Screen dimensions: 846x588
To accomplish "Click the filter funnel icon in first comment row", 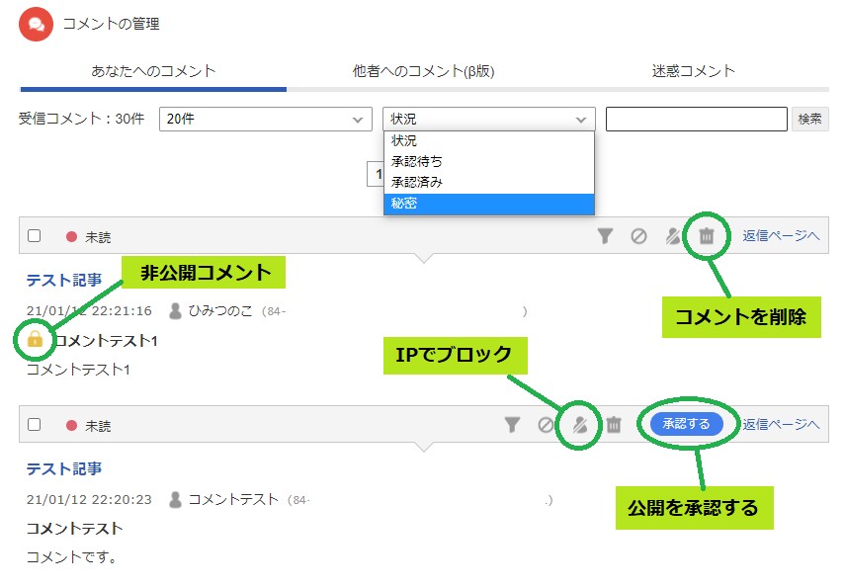I will coord(606,236).
